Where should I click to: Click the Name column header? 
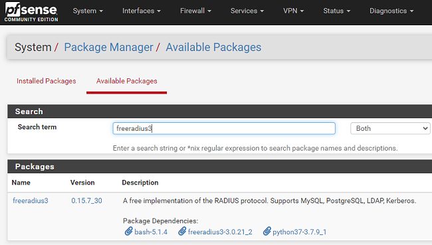21,183
